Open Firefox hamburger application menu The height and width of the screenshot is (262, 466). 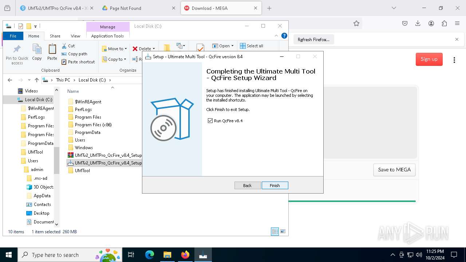[x=457, y=23]
